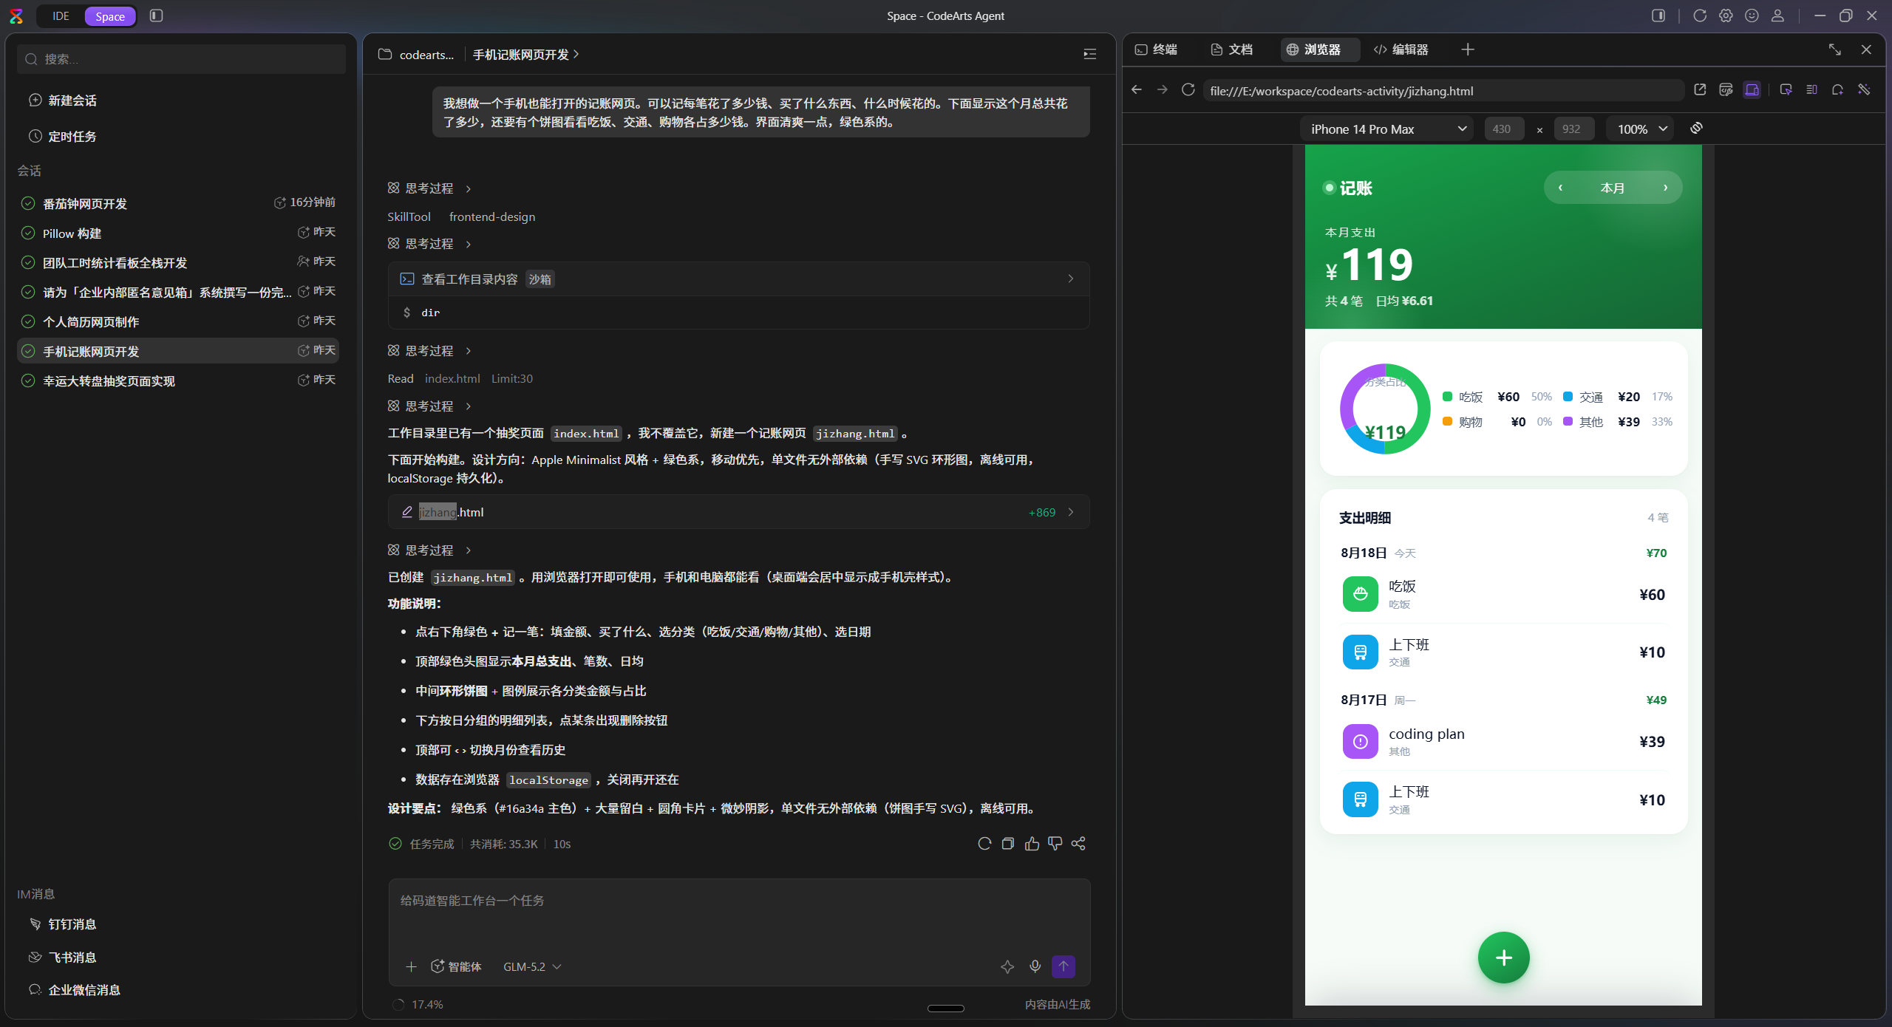Give the response a thumbs down
1892x1027 pixels.
(1055, 844)
